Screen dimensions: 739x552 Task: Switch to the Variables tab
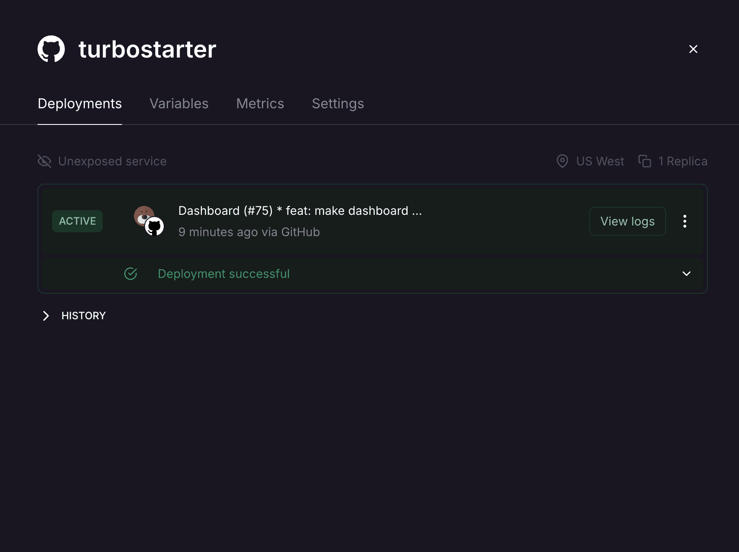[179, 104]
